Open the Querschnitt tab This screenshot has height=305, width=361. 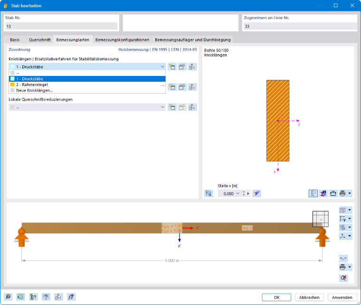[39, 40]
